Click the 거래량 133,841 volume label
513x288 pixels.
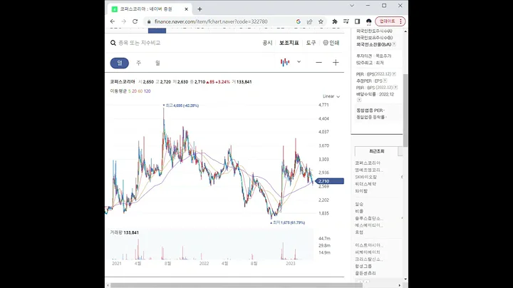pyautogui.click(x=124, y=232)
